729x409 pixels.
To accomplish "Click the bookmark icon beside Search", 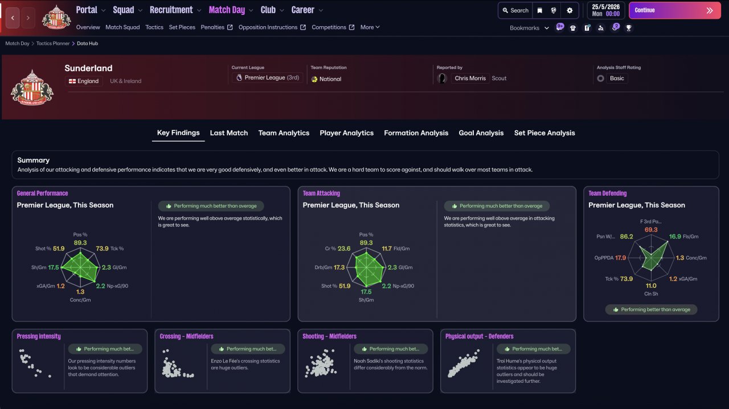I will click(539, 10).
